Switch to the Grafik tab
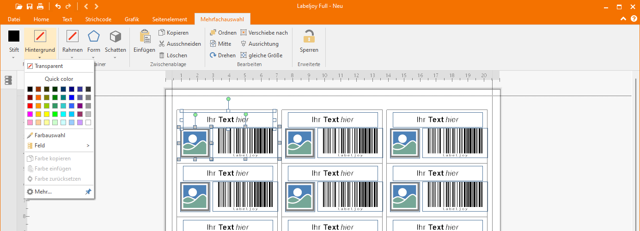Viewport: 640px width, 231px height. (132, 19)
